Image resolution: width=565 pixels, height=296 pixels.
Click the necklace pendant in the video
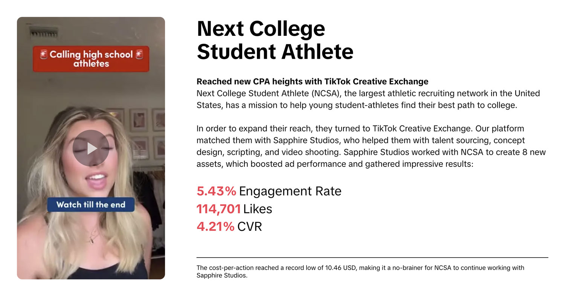(92, 240)
